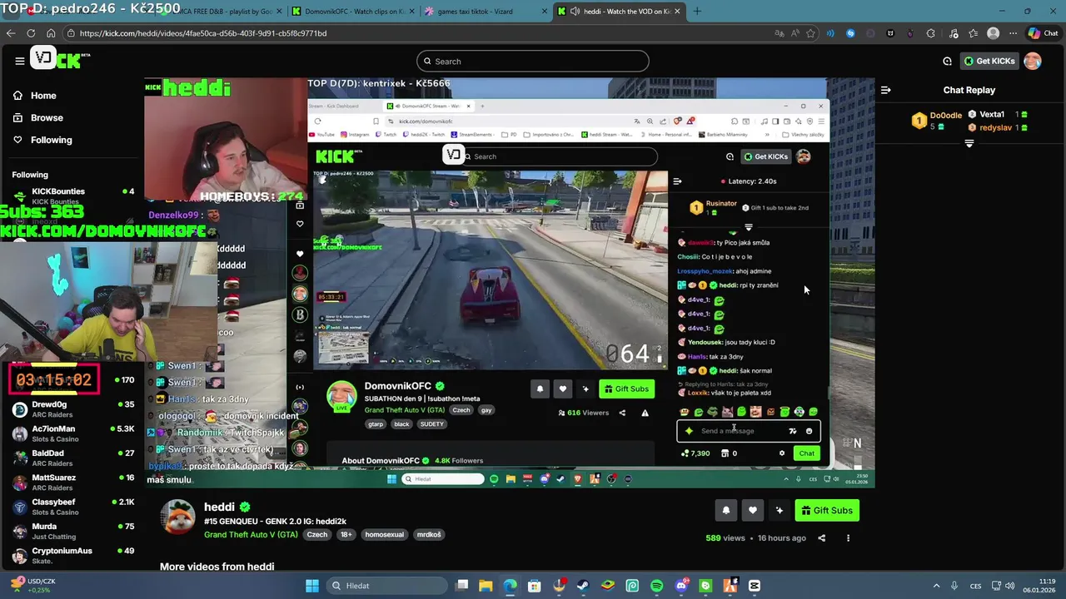Viewport: 1066px width, 599px height.
Task: Open the Kick hamburger sidebar menu
Action: pyautogui.click(x=19, y=61)
